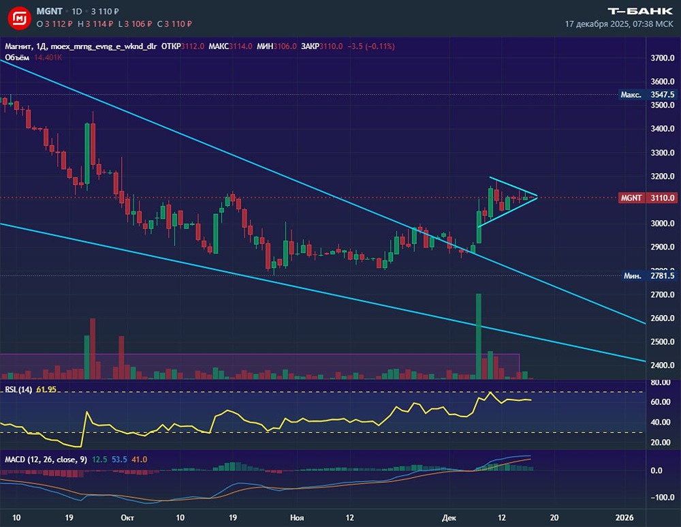Click the Т-БАНК logo text
This screenshot has width=681, height=527.
640,12
